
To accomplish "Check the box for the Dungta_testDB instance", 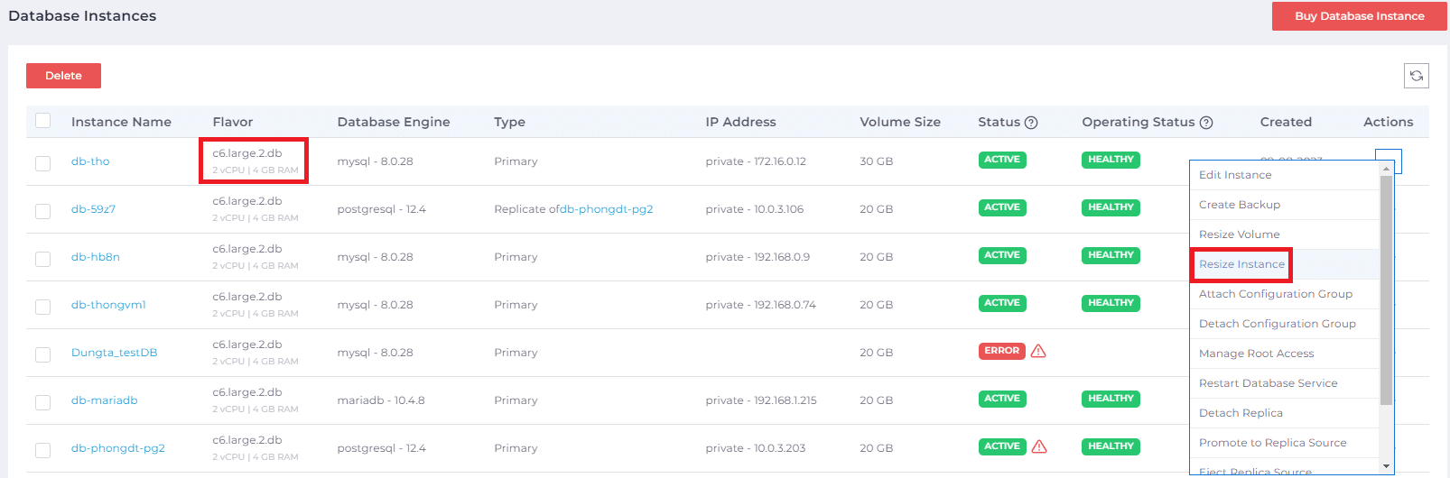I will click(43, 354).
